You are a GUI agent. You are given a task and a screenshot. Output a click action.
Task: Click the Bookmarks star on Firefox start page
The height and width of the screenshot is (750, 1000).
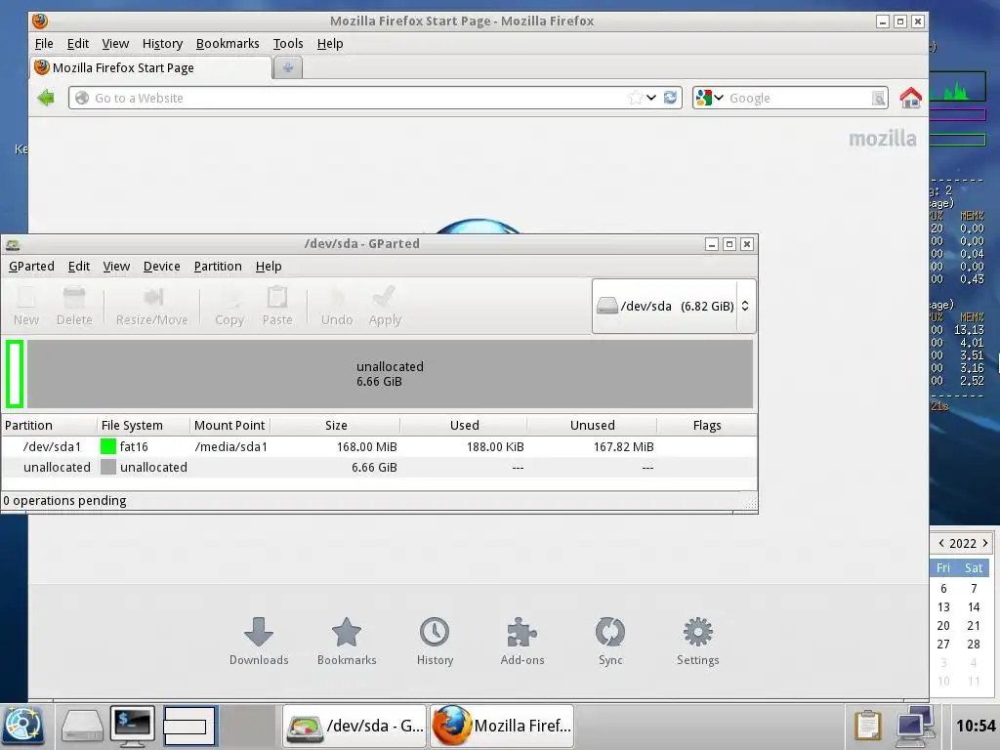tap(347, 632)
